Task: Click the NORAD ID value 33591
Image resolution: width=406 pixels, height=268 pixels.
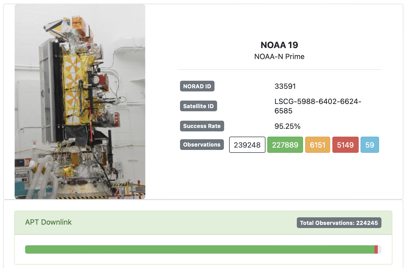Action: click(x=285, y=86)
